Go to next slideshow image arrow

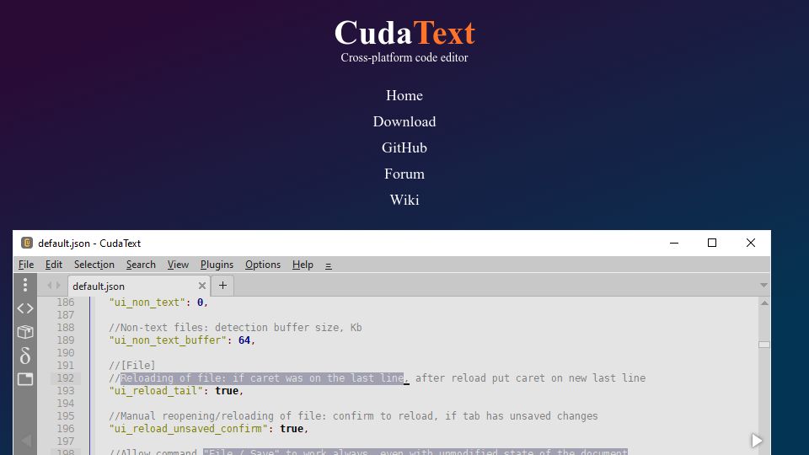click(757, 441)
